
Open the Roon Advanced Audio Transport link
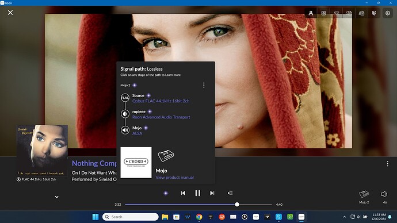pyautogui.click(x=161, y=117)
